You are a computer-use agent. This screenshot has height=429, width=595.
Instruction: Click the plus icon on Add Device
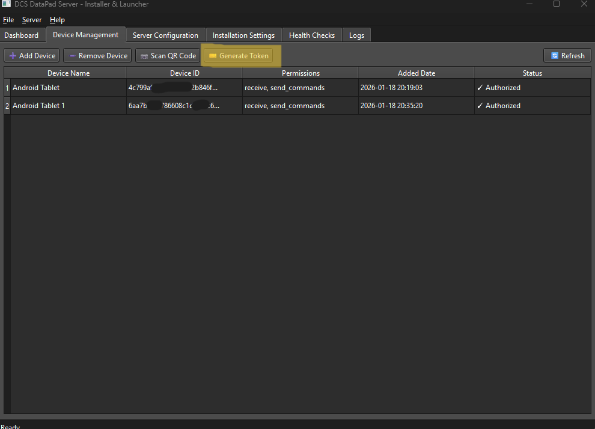click(x=13, y=56)
